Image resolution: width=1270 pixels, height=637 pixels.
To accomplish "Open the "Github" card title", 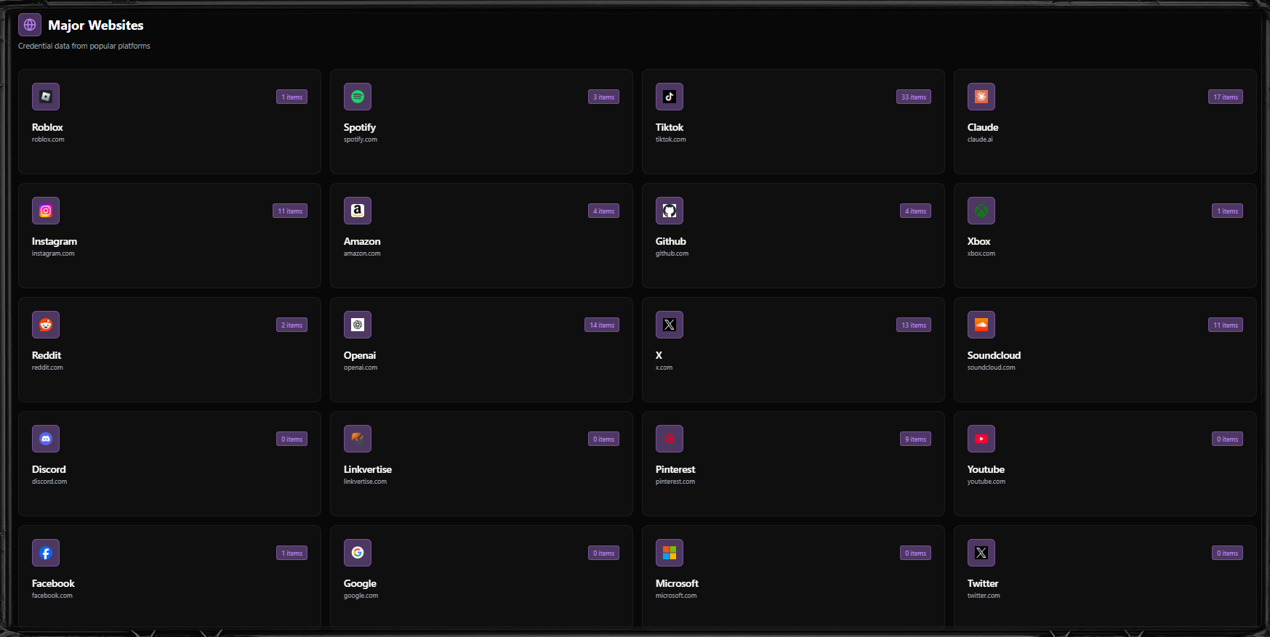I will click(671, 241).
